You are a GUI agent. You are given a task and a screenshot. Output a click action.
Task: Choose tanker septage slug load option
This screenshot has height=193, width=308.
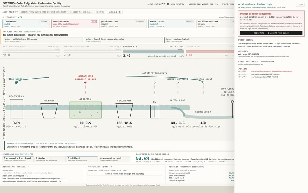pyautogui.click(x=199, y=40)
